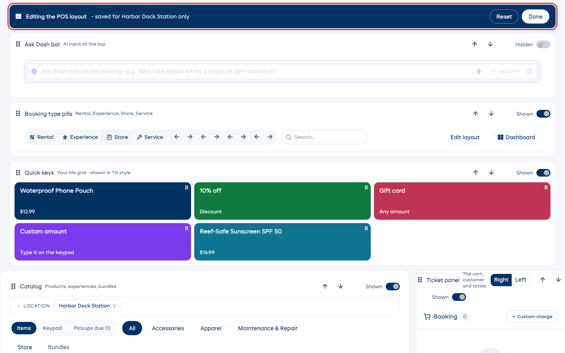The height and width of the screenshot is (353, 565).
Task: Open the Harbor Dock Station location dropdown
Action: click(x=87, y=306)
